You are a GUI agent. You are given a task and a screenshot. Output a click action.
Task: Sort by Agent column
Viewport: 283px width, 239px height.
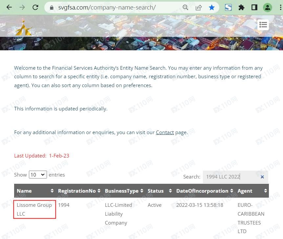tap(252, 191)
